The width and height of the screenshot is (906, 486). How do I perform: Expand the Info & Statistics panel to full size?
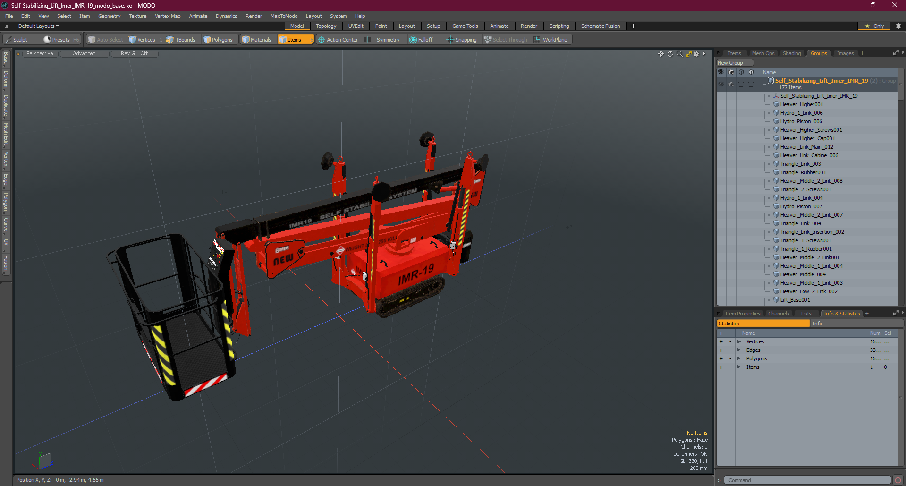(896, 313)
